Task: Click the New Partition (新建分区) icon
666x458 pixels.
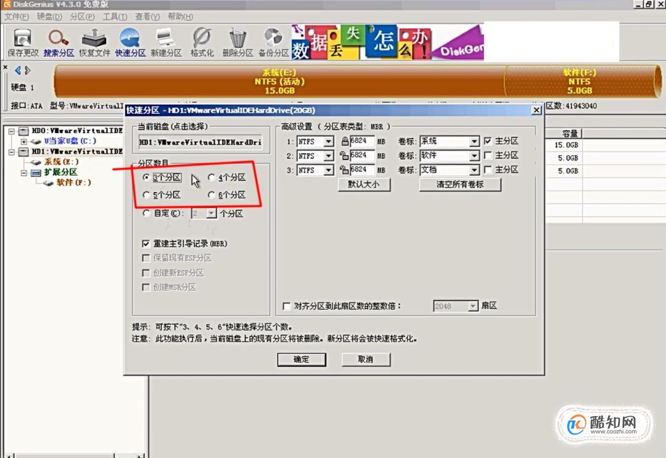Action: [166, 43]
